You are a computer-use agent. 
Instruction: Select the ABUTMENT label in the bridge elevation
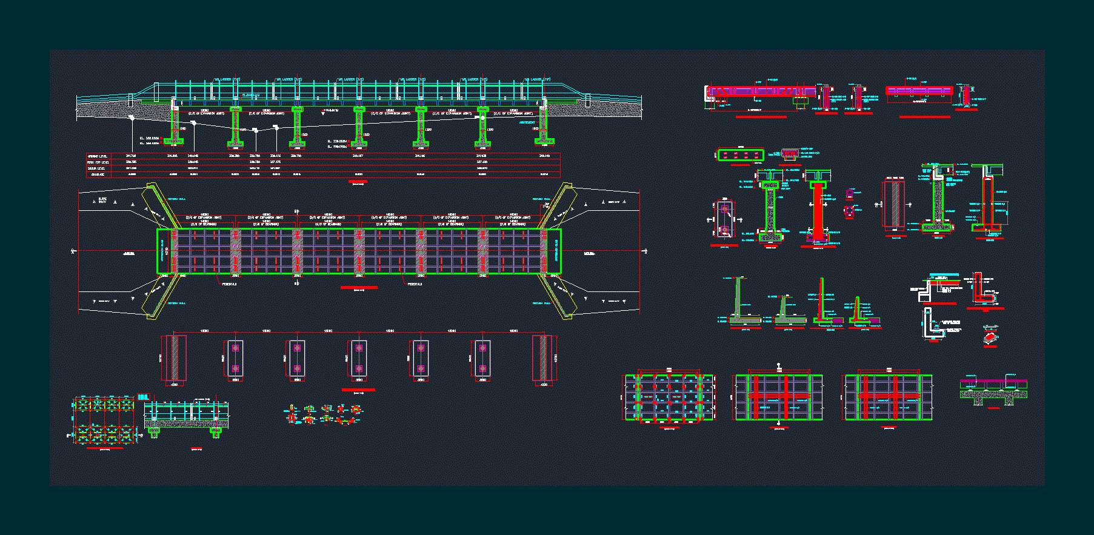[527, 122]
